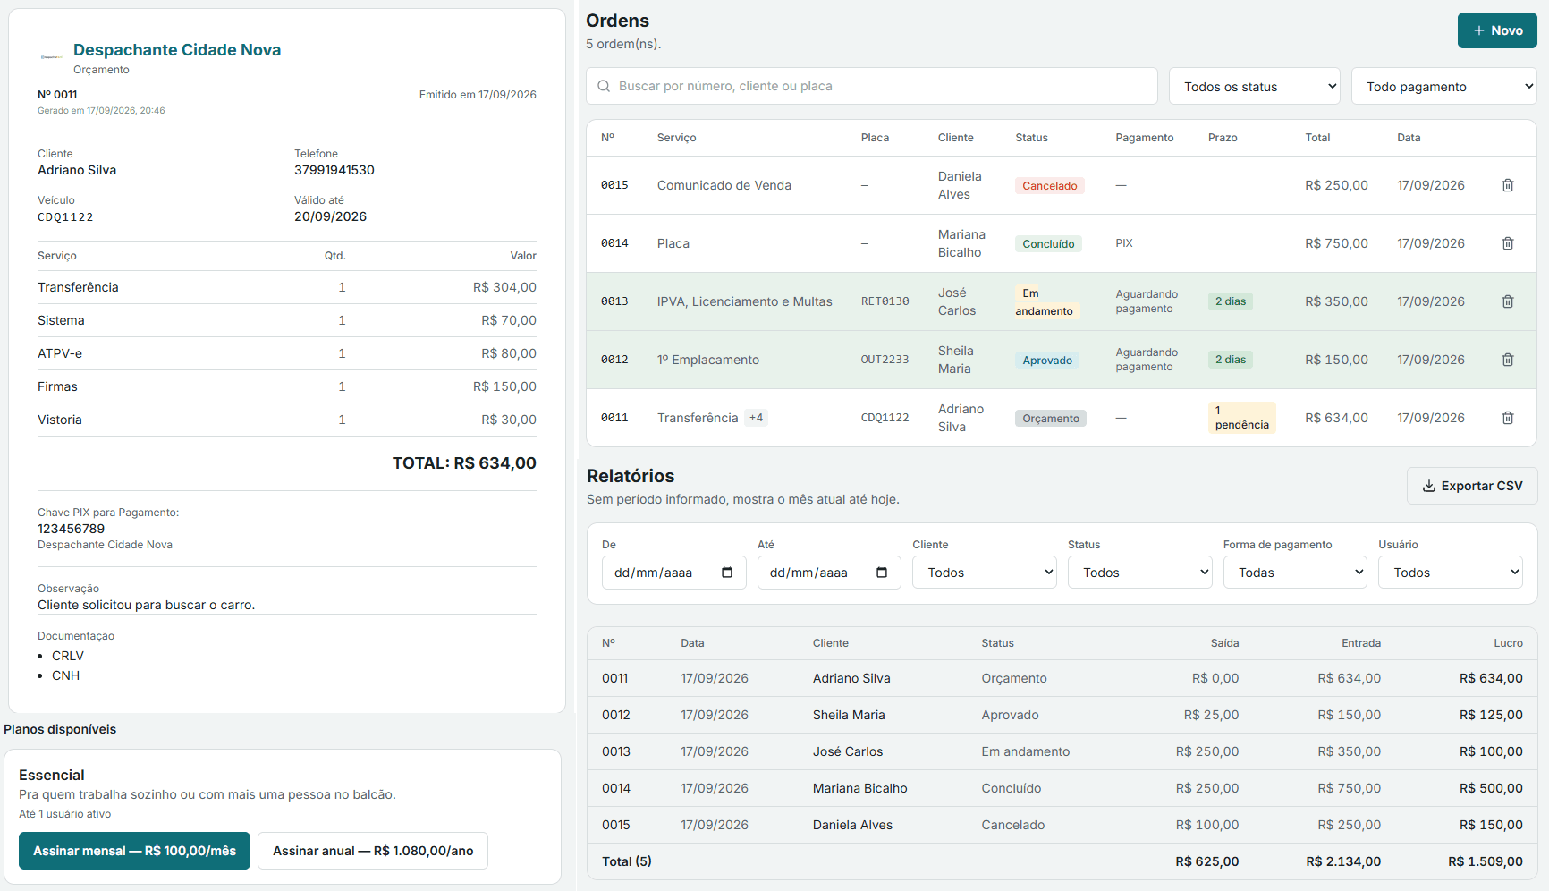This screenshot has height=891, width=1549.
Task: Click the trash icon for order 0013
Action: point(1508,301)
